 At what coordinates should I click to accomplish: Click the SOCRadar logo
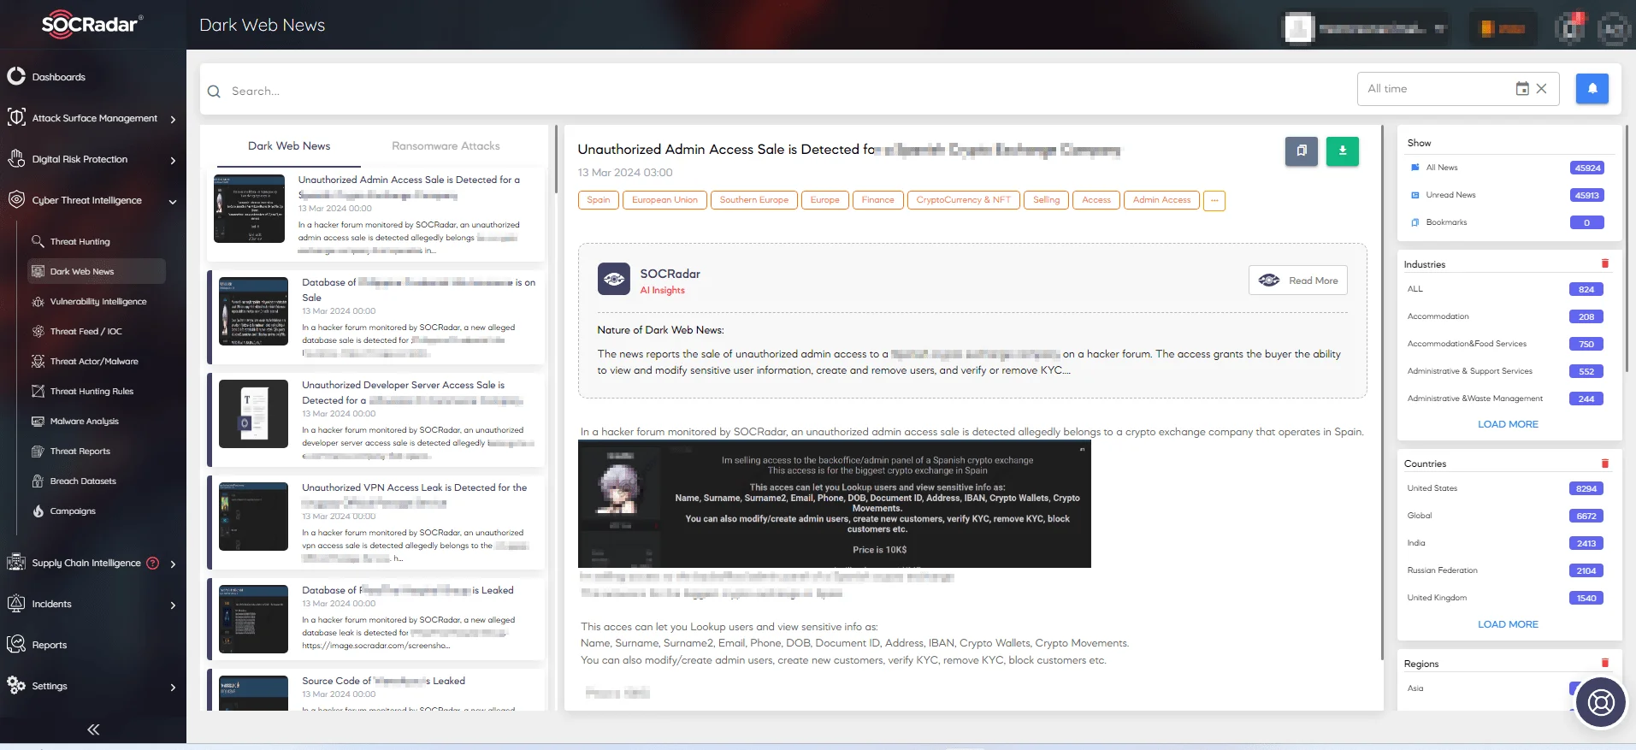click(92, 24)
